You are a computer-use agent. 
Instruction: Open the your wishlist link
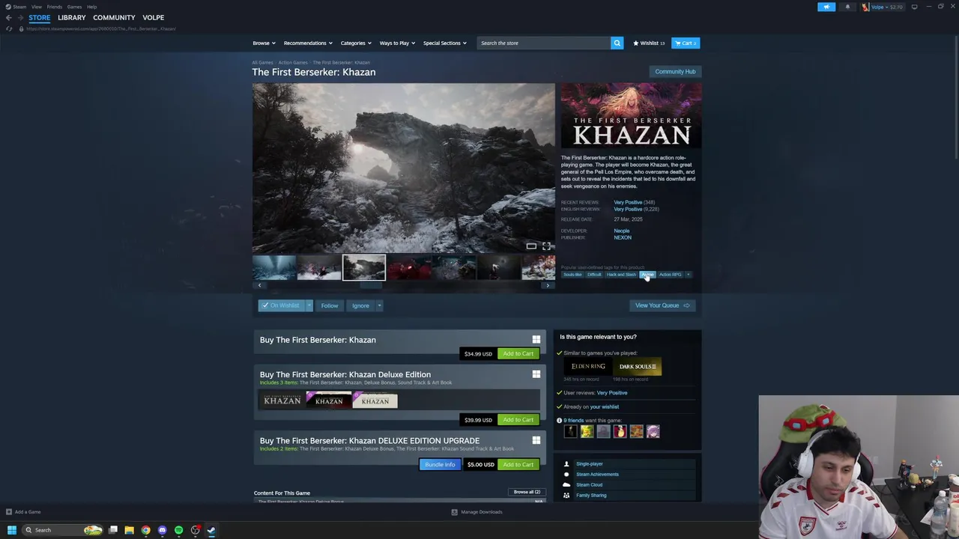[x=604, y=406]
